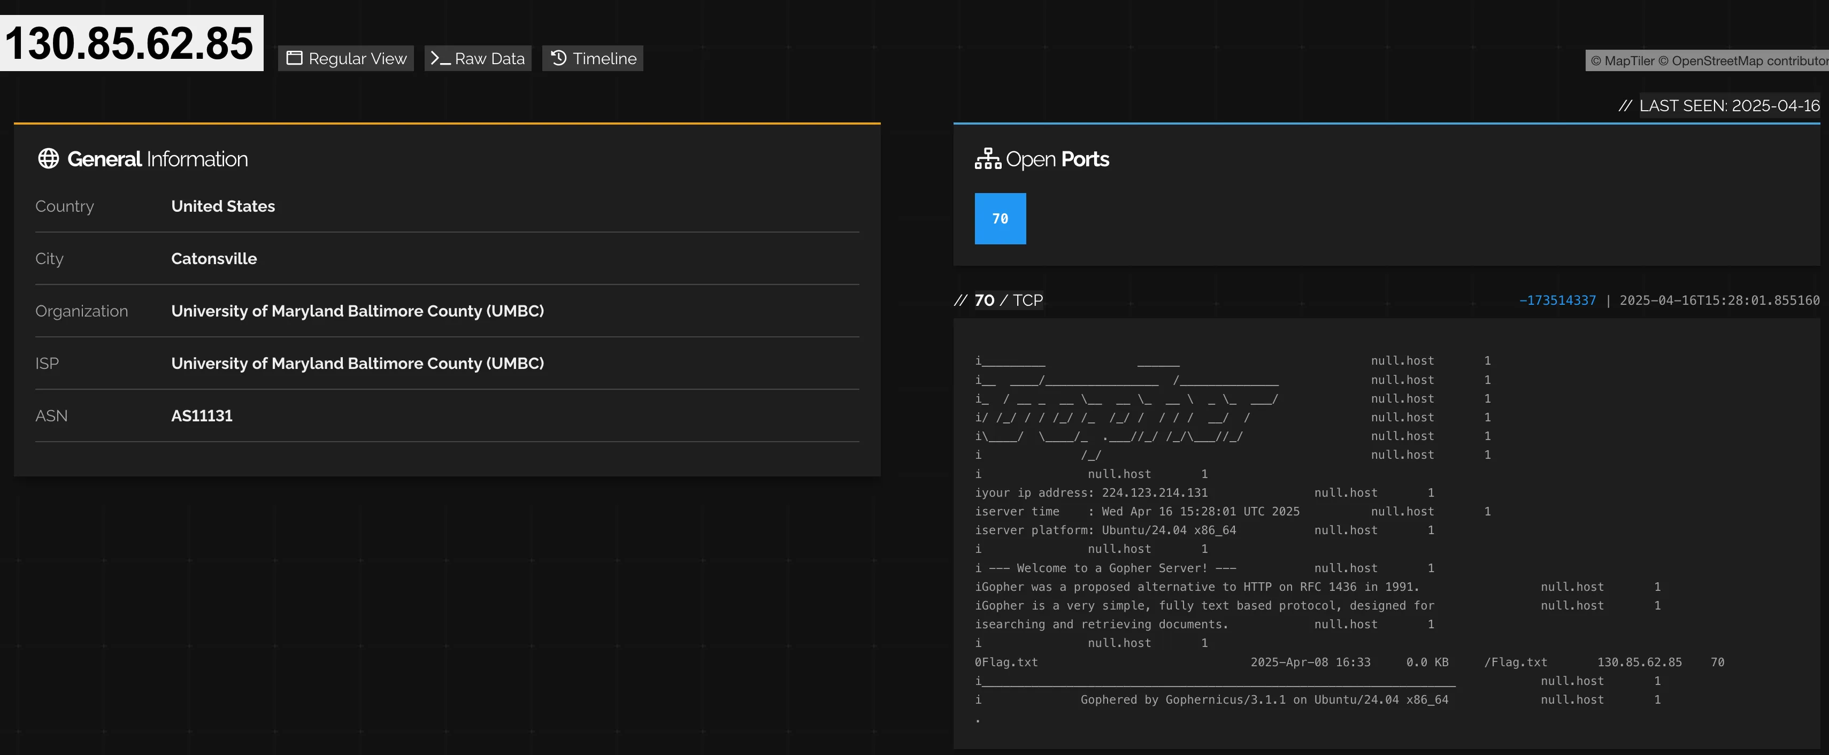The image size is (1829, 755).
Task: Select the blue port 70 box
Action: (1000, 219)
